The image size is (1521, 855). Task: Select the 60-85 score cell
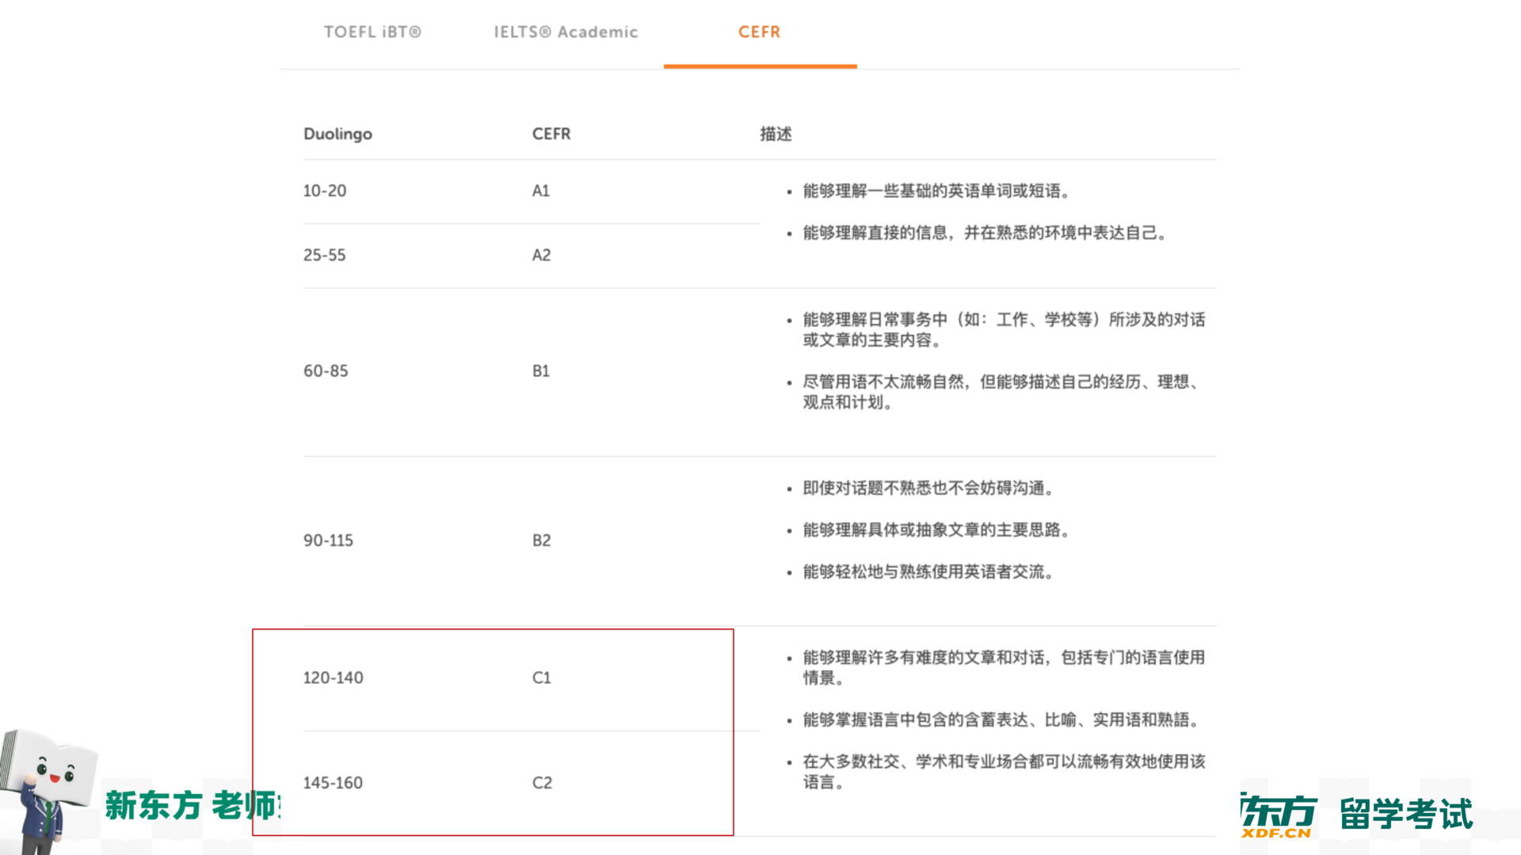[326, 370]
